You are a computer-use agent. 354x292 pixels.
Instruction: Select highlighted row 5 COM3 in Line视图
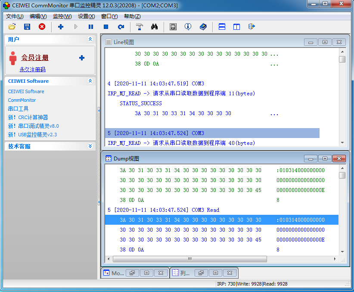point(212,133)
